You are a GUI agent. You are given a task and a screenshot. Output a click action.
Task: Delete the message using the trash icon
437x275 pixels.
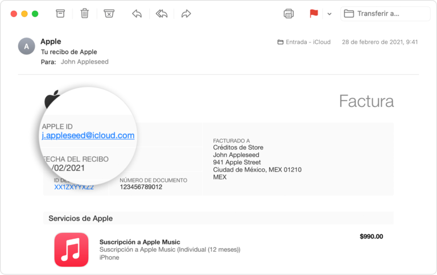pos(85,14)
